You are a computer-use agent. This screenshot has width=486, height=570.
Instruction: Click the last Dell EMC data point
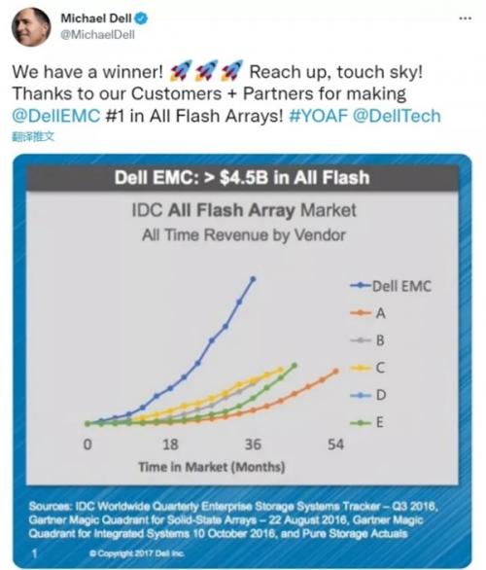(253, 279)
